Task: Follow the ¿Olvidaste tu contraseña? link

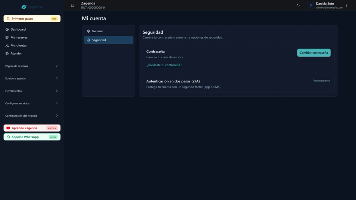Action: (164, 65)
